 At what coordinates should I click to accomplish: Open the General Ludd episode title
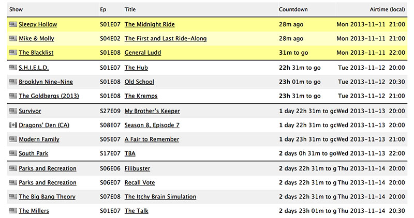coord(143,53)
